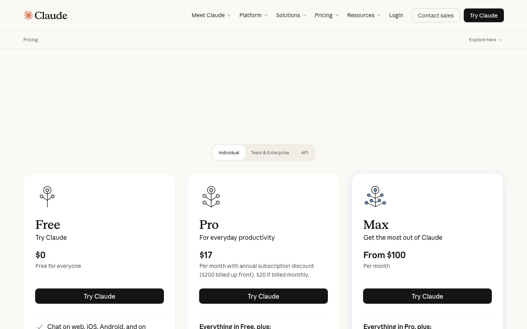Expand the Platform navigation menu
This screenshot has width=527, height=329.
[254, 15]
